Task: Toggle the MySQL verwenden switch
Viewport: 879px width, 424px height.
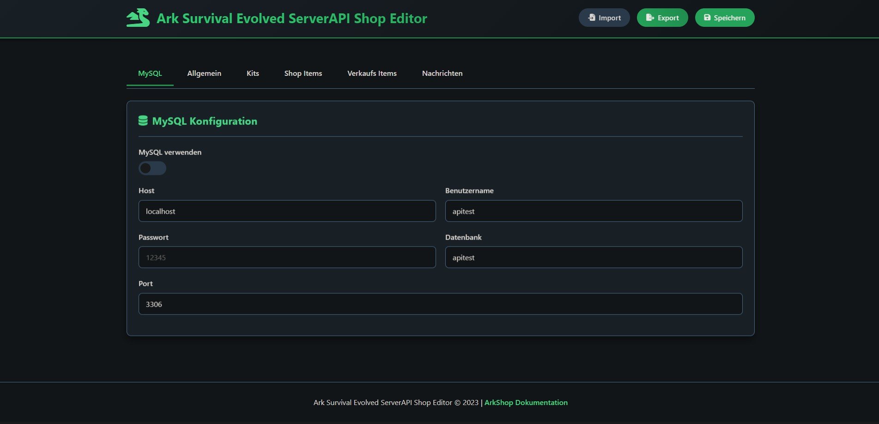Action: click(152, 168)
